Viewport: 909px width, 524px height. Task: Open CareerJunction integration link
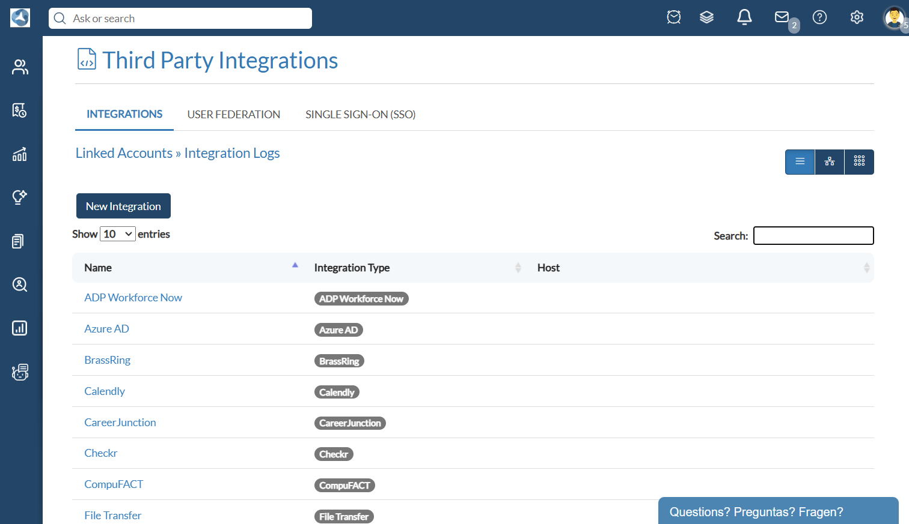click(x=120, y=423)
